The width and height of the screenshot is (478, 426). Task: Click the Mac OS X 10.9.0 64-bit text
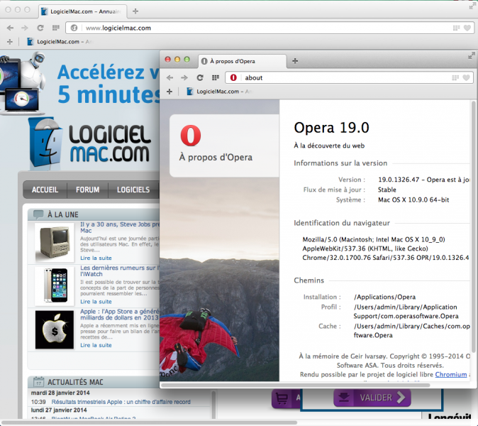click(413, 200)
